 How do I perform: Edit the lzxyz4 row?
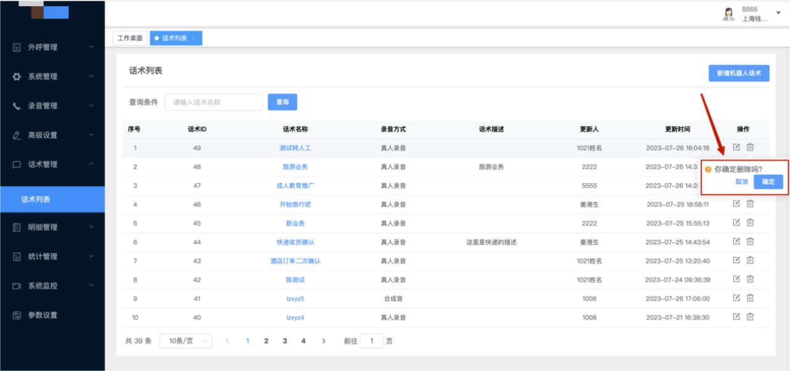click(736, 317)
